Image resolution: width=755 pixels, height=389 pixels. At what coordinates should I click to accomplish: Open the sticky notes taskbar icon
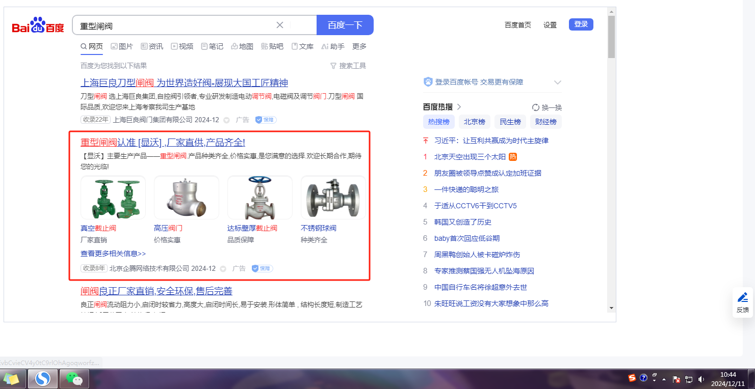[11, 379]
